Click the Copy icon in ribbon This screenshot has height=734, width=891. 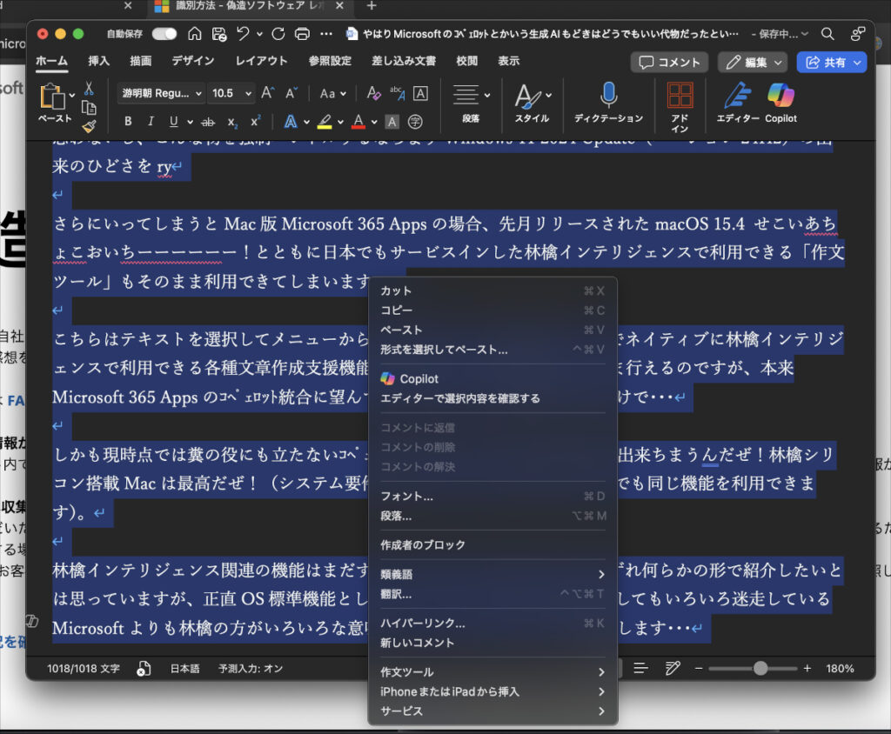[x=90, y=107]
